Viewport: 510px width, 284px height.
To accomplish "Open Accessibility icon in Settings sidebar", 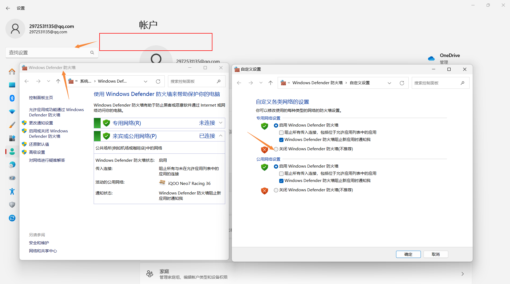I will [12, 191].
